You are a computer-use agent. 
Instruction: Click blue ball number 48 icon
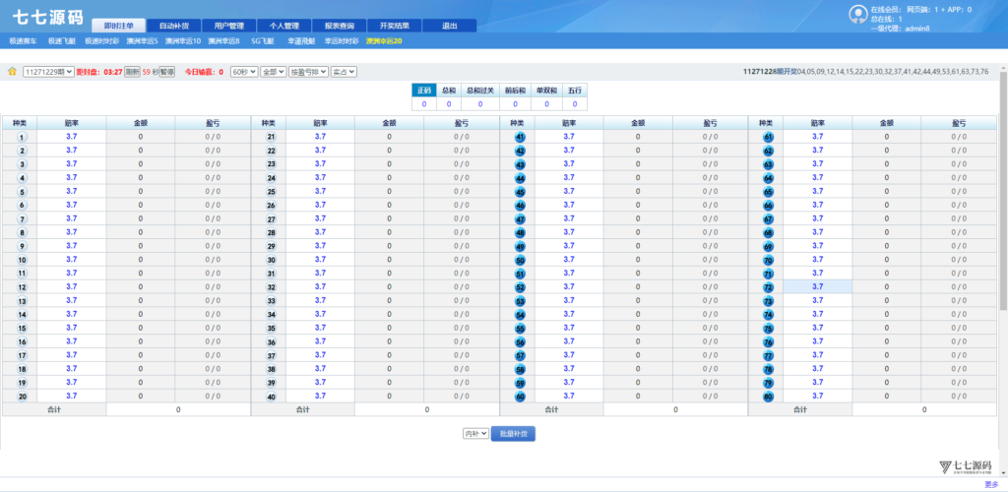[x=520, y=232]
